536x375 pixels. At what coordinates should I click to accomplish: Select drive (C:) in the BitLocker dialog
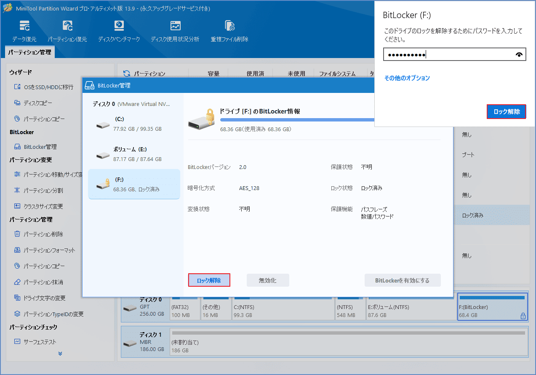134,124
